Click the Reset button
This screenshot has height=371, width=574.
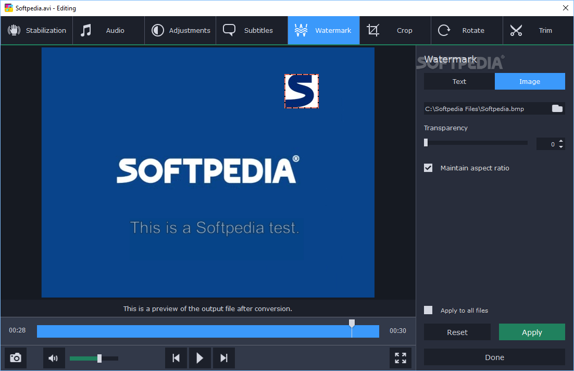(x=457, y=332)
